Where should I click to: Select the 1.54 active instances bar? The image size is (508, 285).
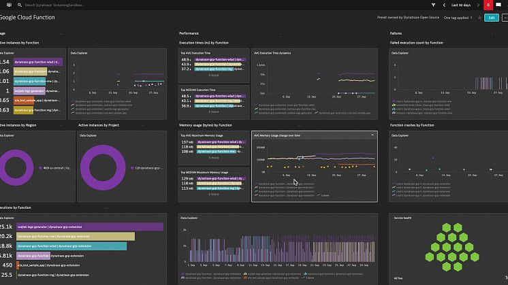(x=38, y=62)
